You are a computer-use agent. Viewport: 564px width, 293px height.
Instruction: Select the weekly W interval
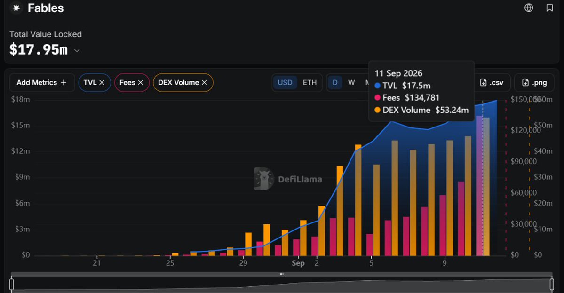[351, 83]
